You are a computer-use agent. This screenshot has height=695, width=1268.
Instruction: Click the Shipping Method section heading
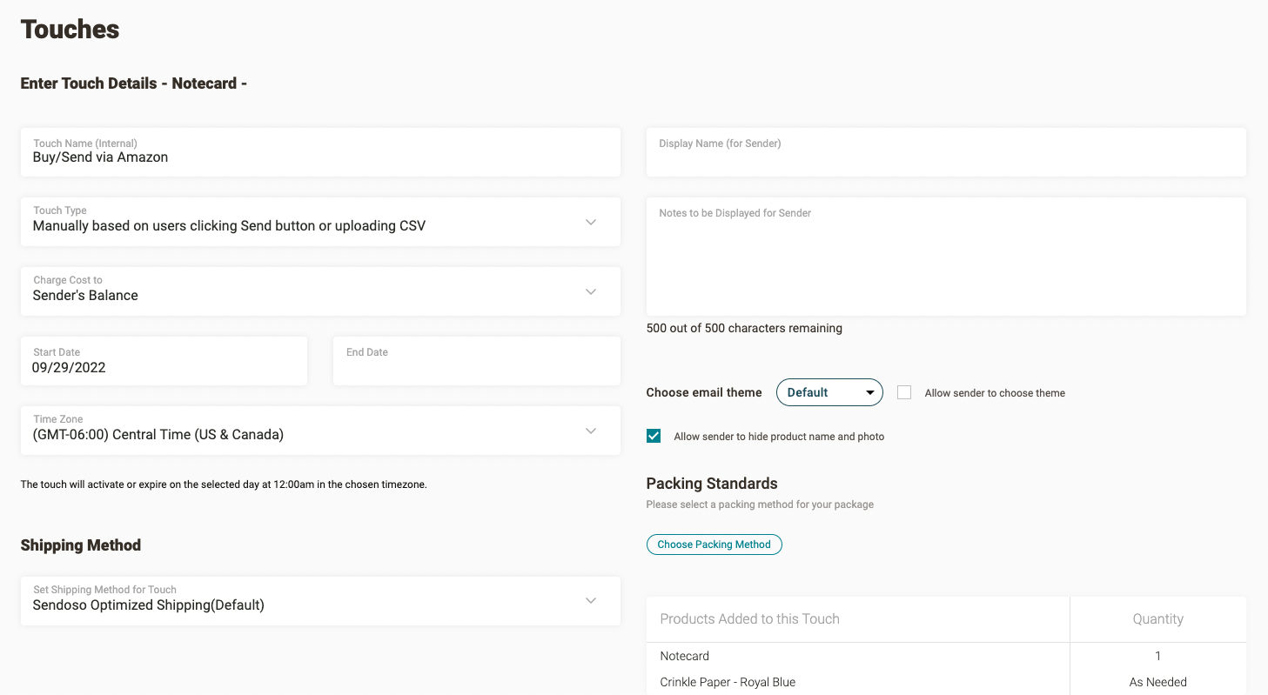[x=81, y=545]
